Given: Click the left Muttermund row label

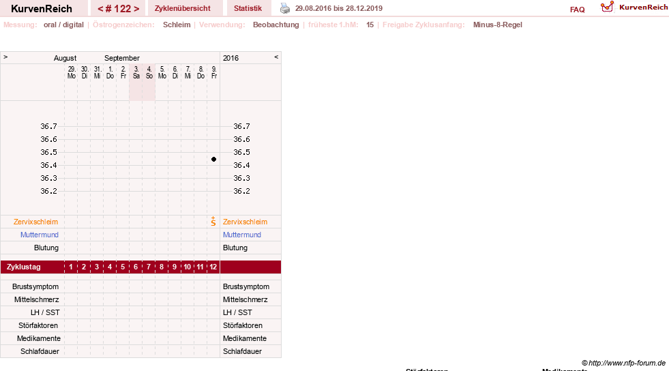Looking at the screenshot, I should pyautogui.click(x=40, y=235).
